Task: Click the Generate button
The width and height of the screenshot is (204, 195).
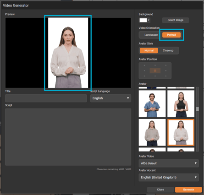Action: (x=188, y=190)
